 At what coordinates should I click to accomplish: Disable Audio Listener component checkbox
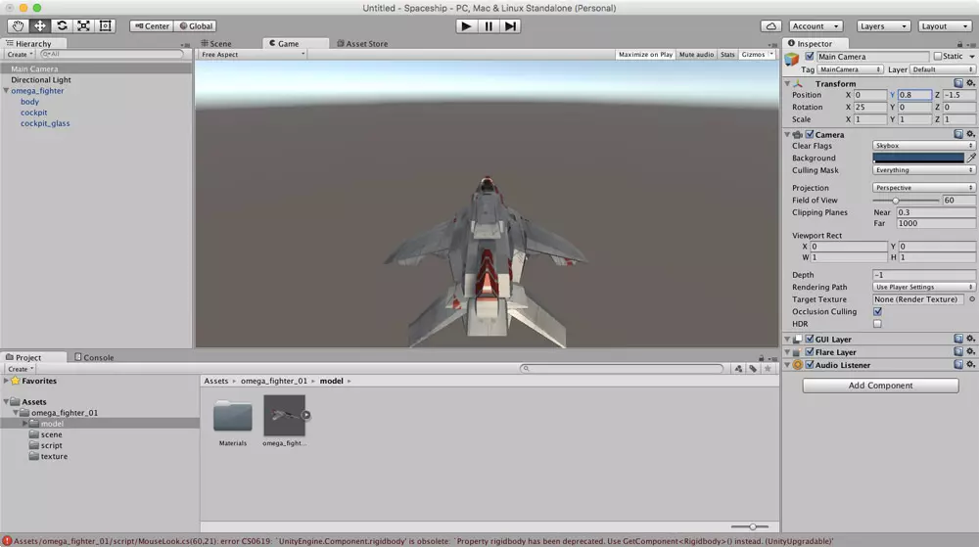tap(810, 365)
